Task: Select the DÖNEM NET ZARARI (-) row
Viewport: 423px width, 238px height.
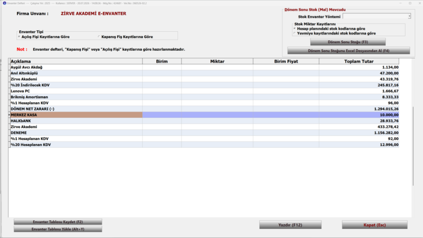Action: pyautogui.click(x=204, y=109)
